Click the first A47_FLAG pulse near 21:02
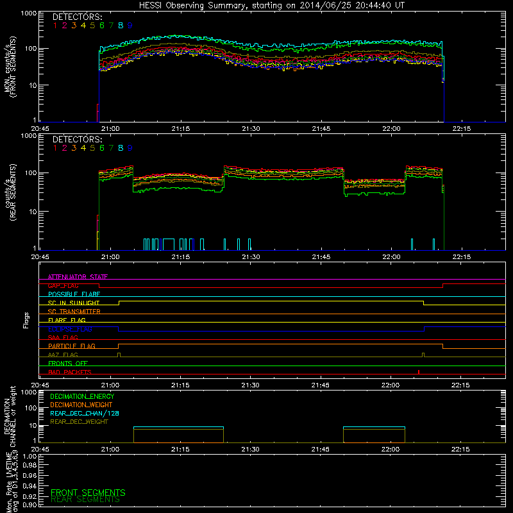Image resolution: width=513 pixels, height=513 pixels. click(119, 355)
